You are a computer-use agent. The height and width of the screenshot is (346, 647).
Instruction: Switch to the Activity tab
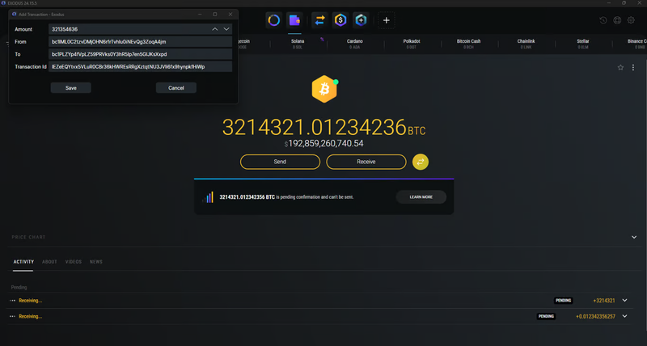[23, 262]
